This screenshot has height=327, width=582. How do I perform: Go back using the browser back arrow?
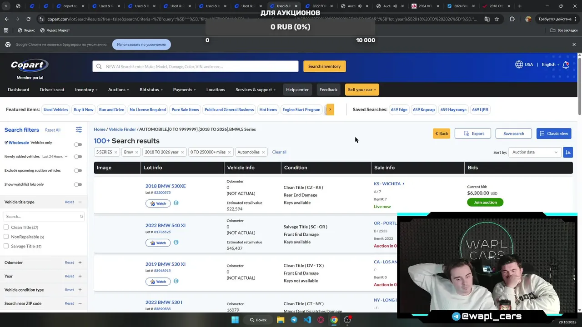click(x=6, y=19)
